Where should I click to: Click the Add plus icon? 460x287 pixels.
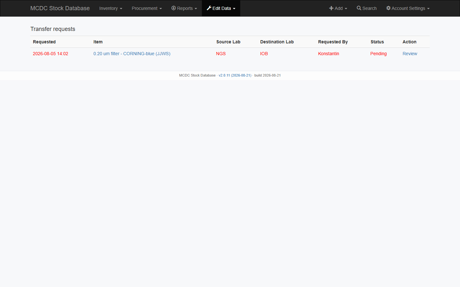tap(331, 8)
